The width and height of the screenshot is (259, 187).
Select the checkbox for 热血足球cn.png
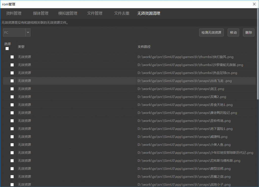point(12,73)
